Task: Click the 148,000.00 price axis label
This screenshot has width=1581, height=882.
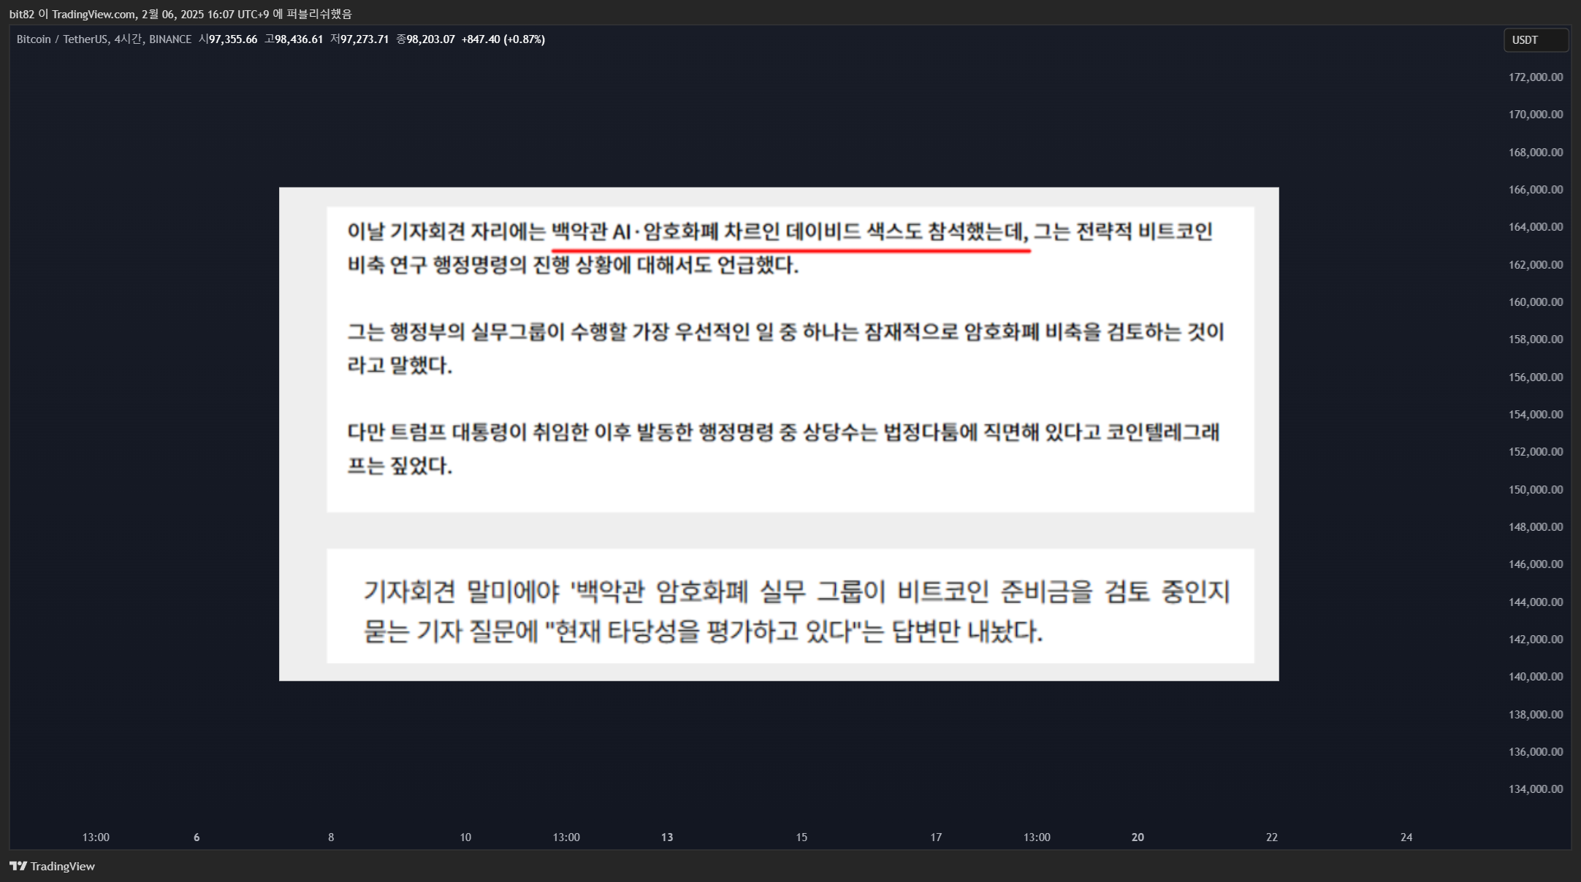Action: 1536,527
